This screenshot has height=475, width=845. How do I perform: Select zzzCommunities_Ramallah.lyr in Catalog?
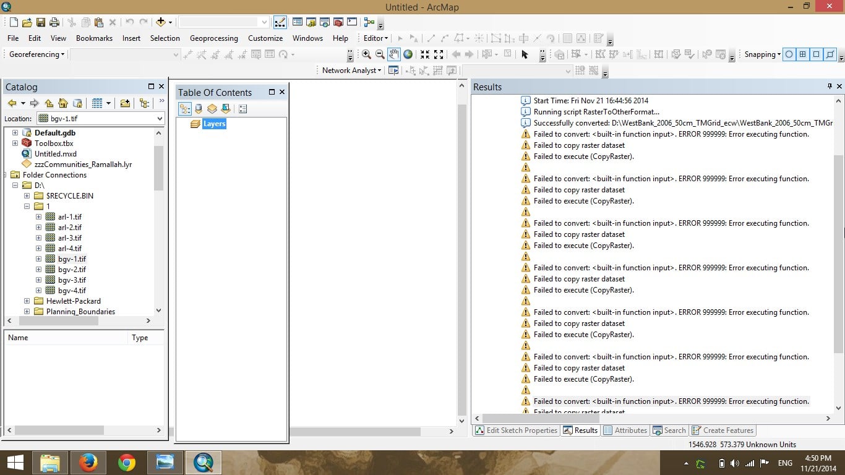83,165
